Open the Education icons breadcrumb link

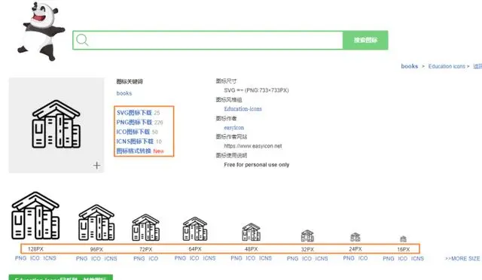[447, 66]
